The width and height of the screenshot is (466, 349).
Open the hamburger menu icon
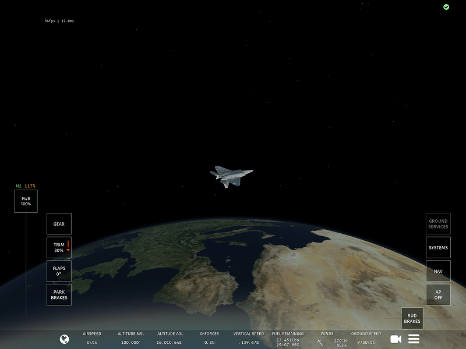pos(414,339)
